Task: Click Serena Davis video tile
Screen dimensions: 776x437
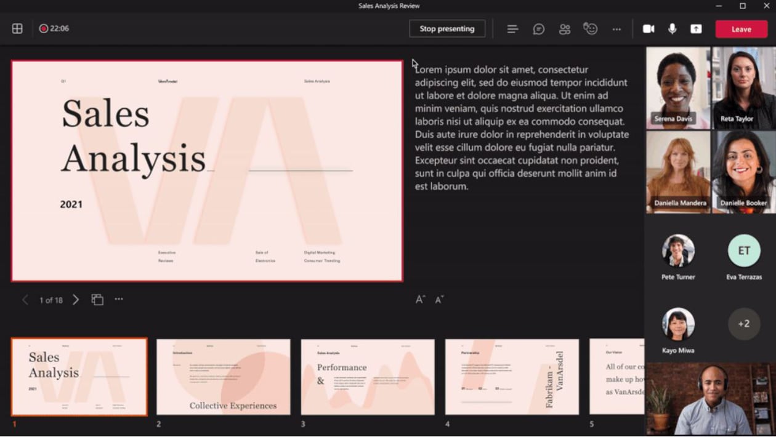Action: click(678, 88)
